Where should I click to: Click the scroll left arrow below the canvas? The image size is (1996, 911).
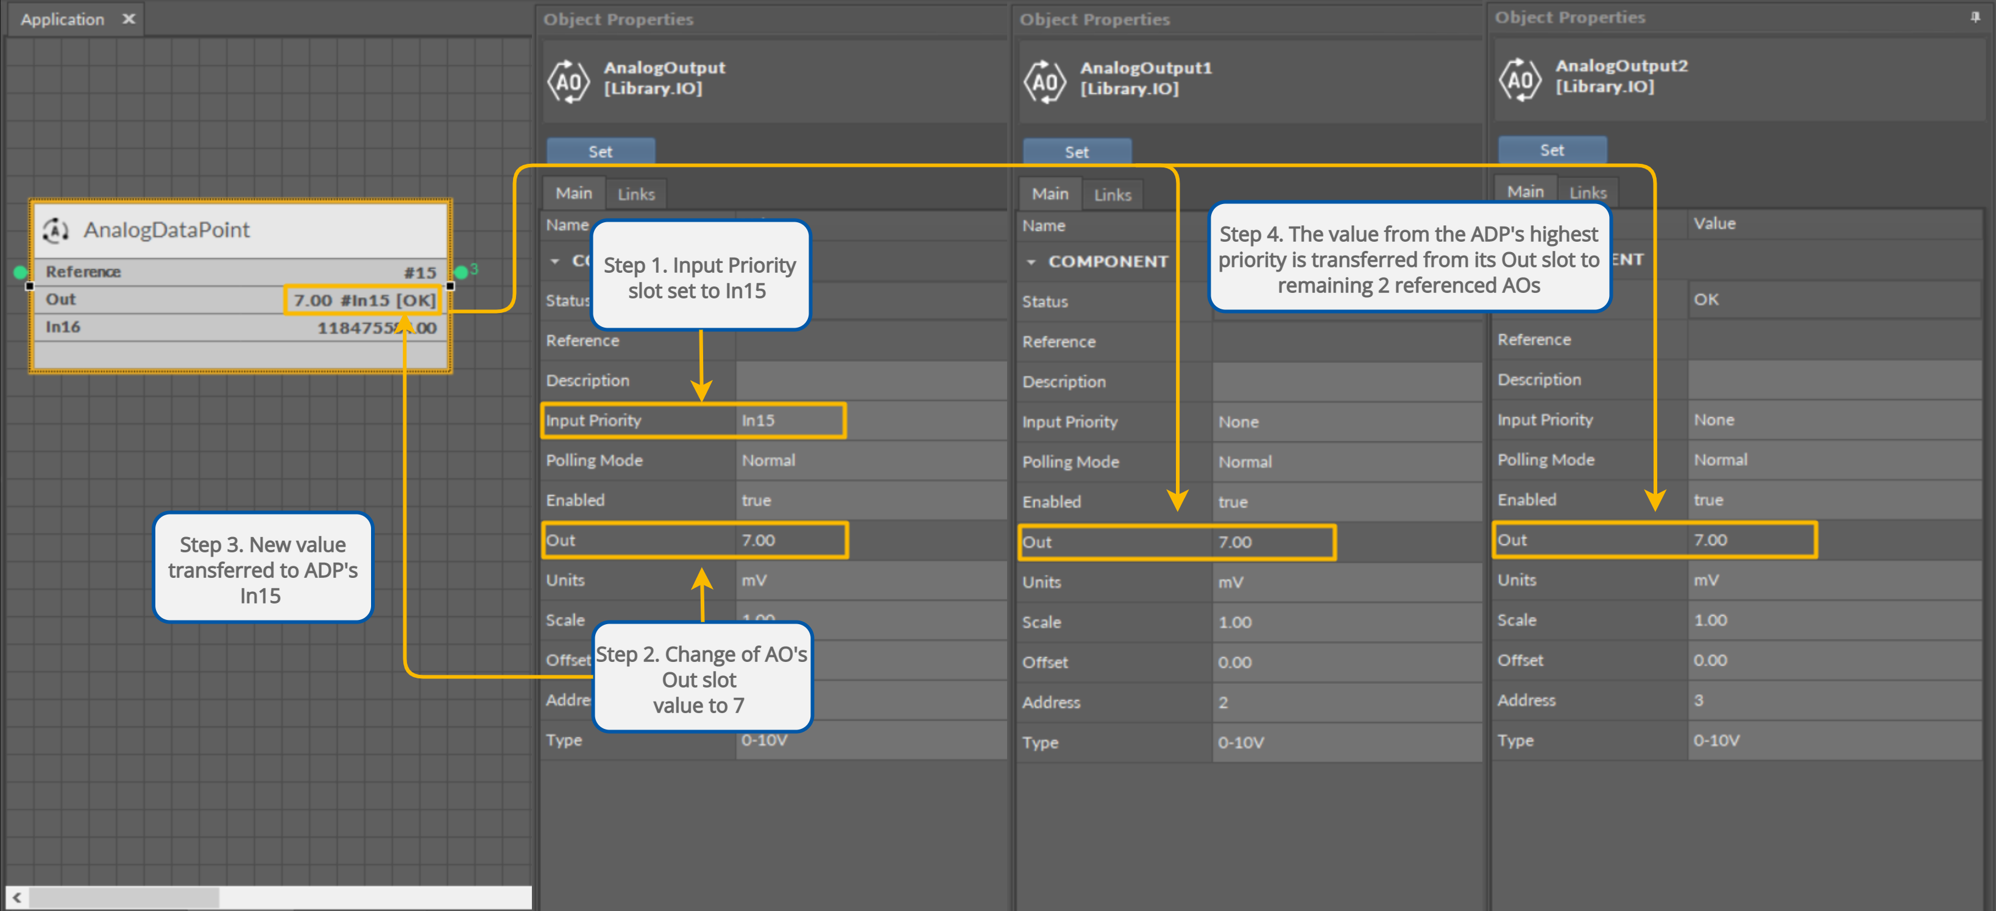point(17,897)
